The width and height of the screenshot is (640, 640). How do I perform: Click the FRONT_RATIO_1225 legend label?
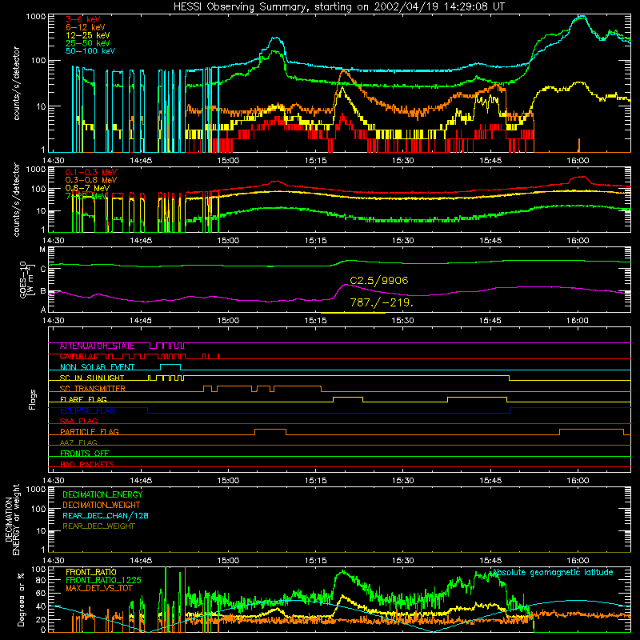click(103, 580)
